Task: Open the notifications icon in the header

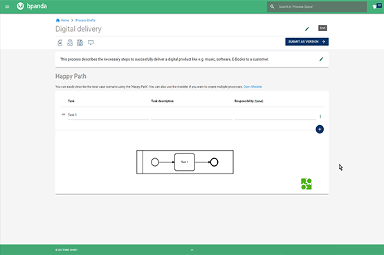Action: tap(376, 6)
